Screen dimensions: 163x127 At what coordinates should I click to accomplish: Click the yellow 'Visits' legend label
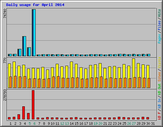pos(159,63)
